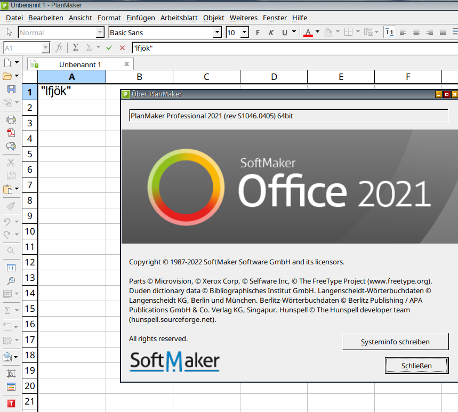Click the version info text field

[288, 116]
